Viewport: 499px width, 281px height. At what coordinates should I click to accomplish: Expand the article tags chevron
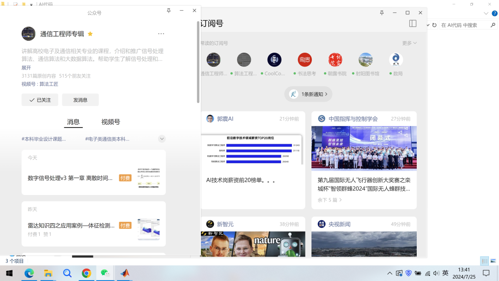162,139
